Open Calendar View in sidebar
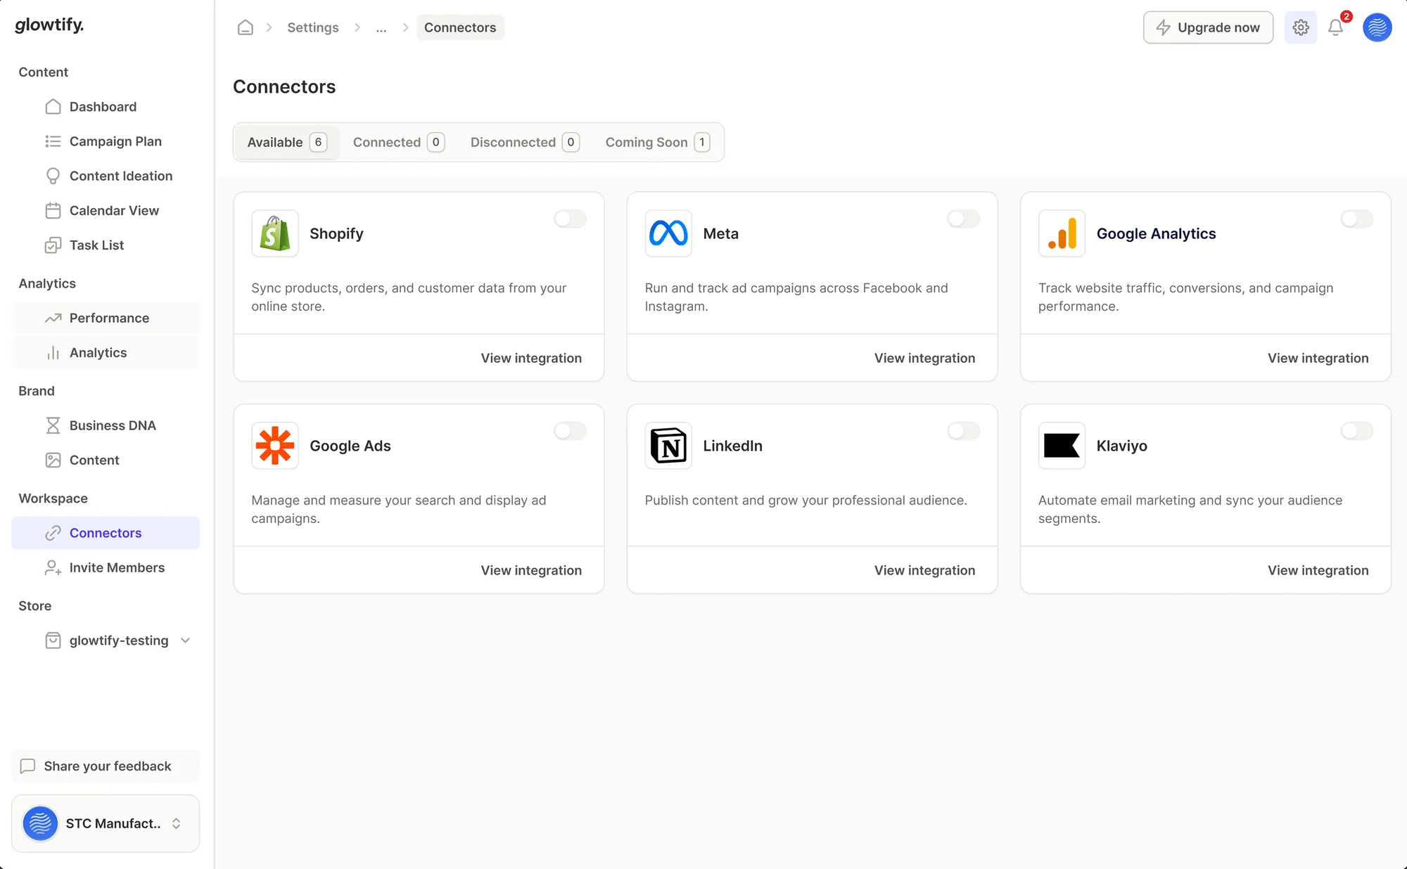Viewport: 1407px width, 869px height. (106, 210)
